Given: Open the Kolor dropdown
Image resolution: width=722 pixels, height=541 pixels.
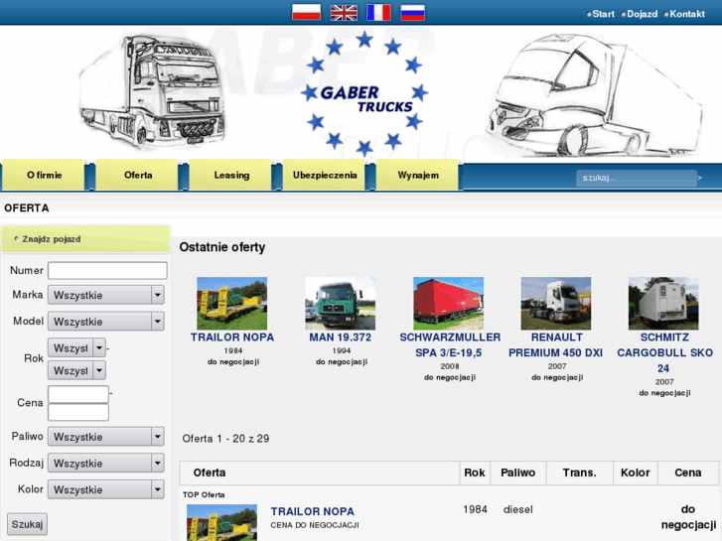Looking at the screenshot, I should 106,489.
